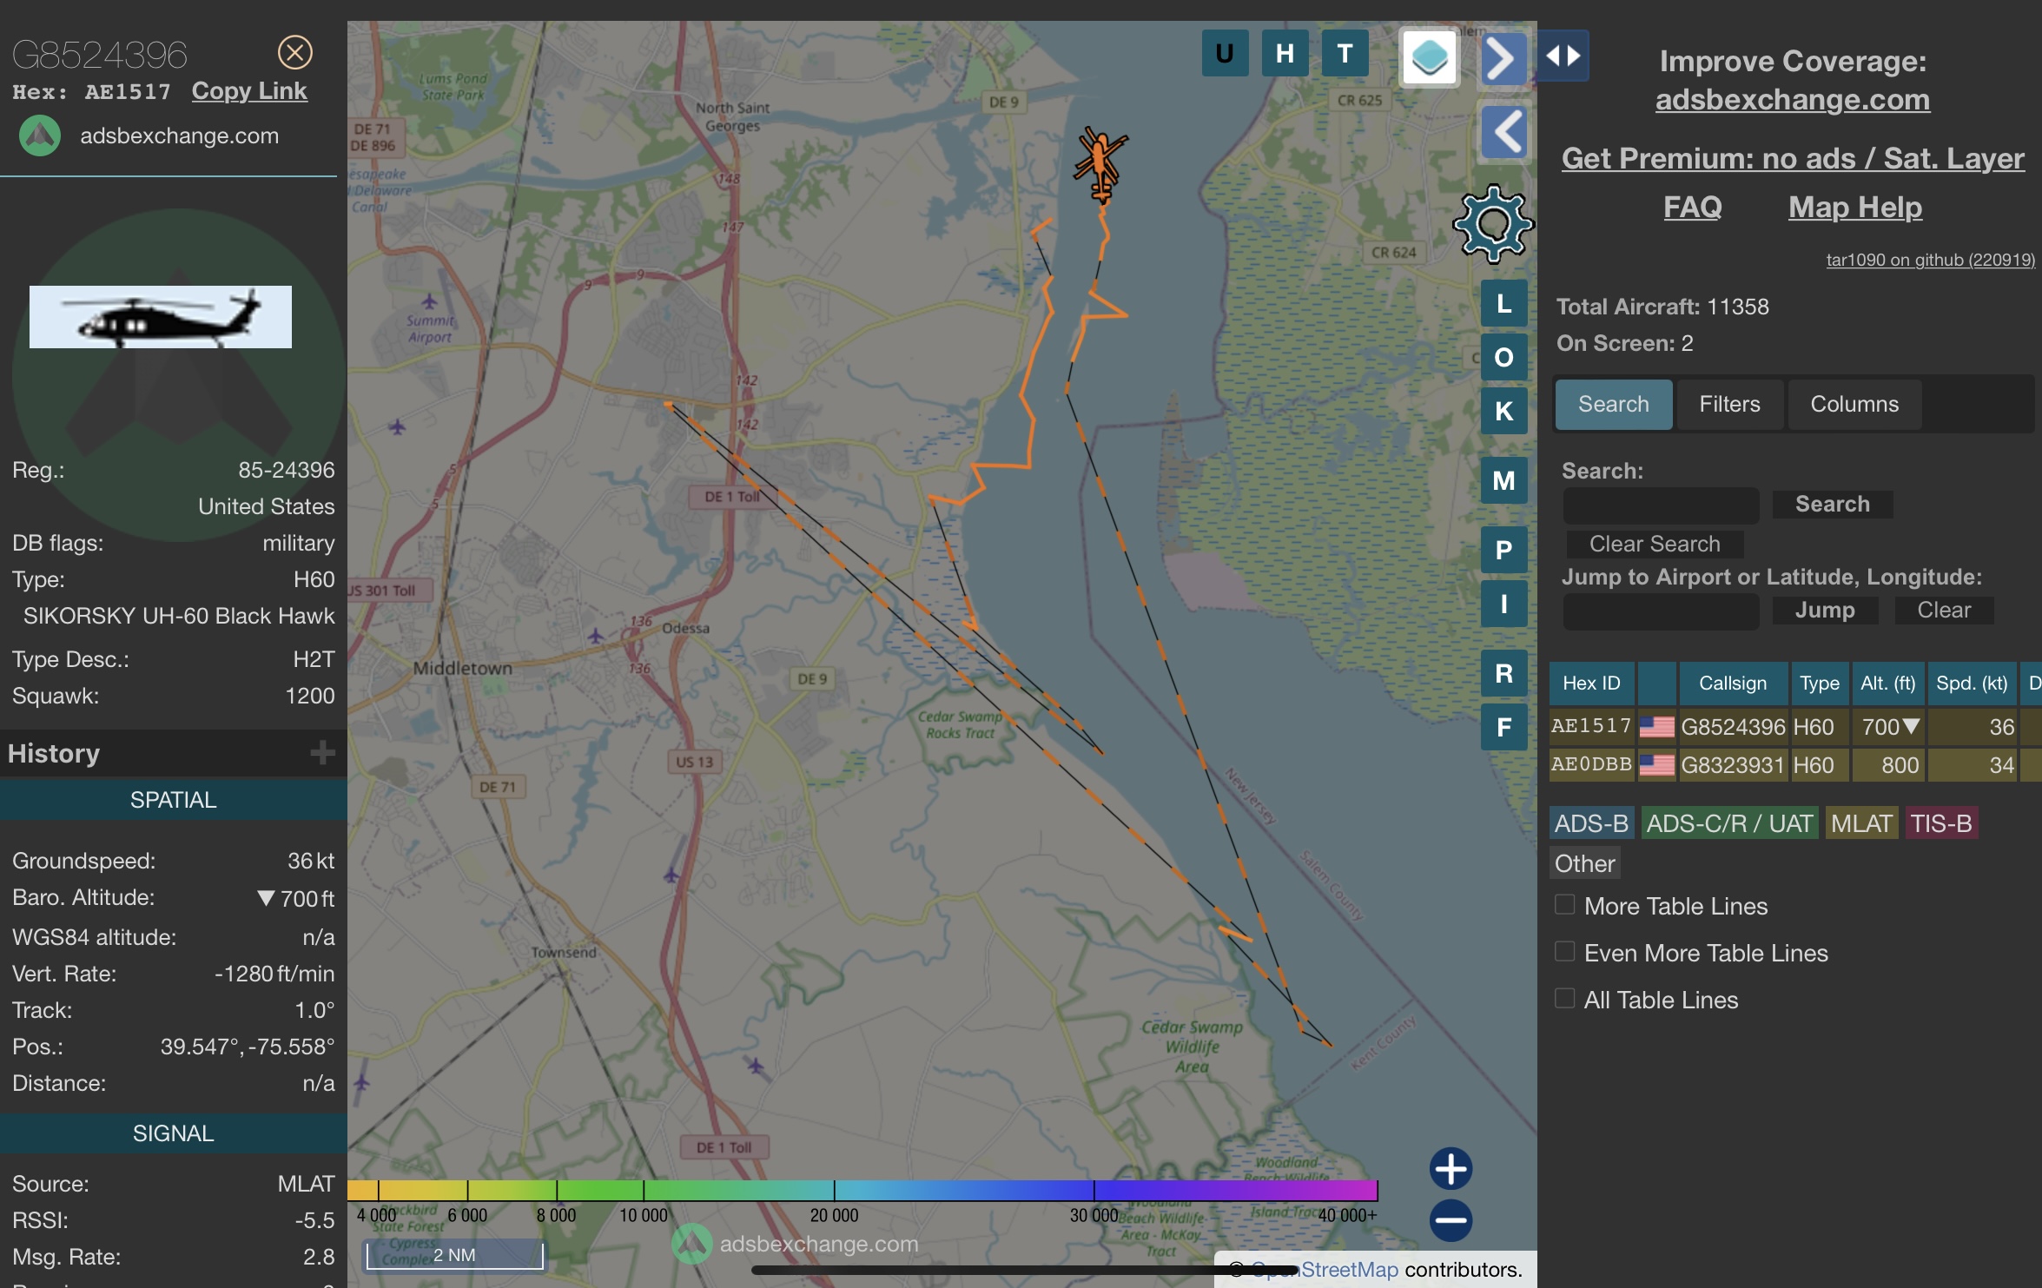The height and width of the screenshot is (1288, 2042).
Task: Focus the Jump to Airport input field
Action: pyautogui.click(x=1661, y=611)
